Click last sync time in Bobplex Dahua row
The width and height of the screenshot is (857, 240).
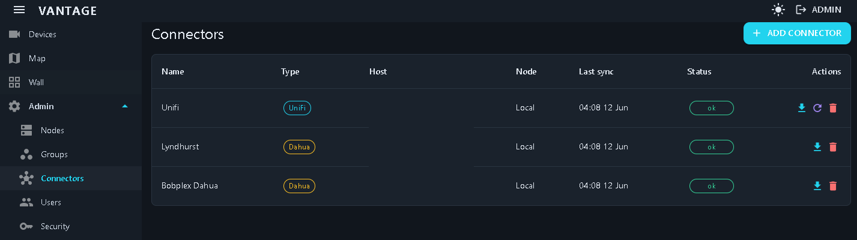pyautogui.click(x=604, y=186)
